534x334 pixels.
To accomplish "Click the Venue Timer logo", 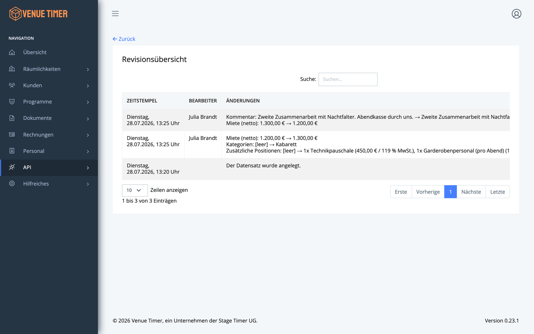I will coord(38,14).
